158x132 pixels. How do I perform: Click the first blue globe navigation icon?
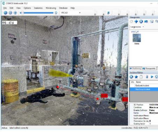[x=6, y=13]
